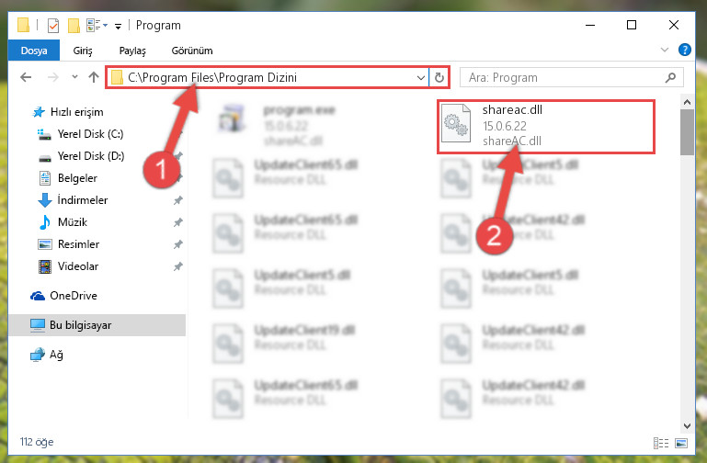This screenshot has width=707, height=463.
Task: Select the shareac.dll file
Action: (545, 127)
